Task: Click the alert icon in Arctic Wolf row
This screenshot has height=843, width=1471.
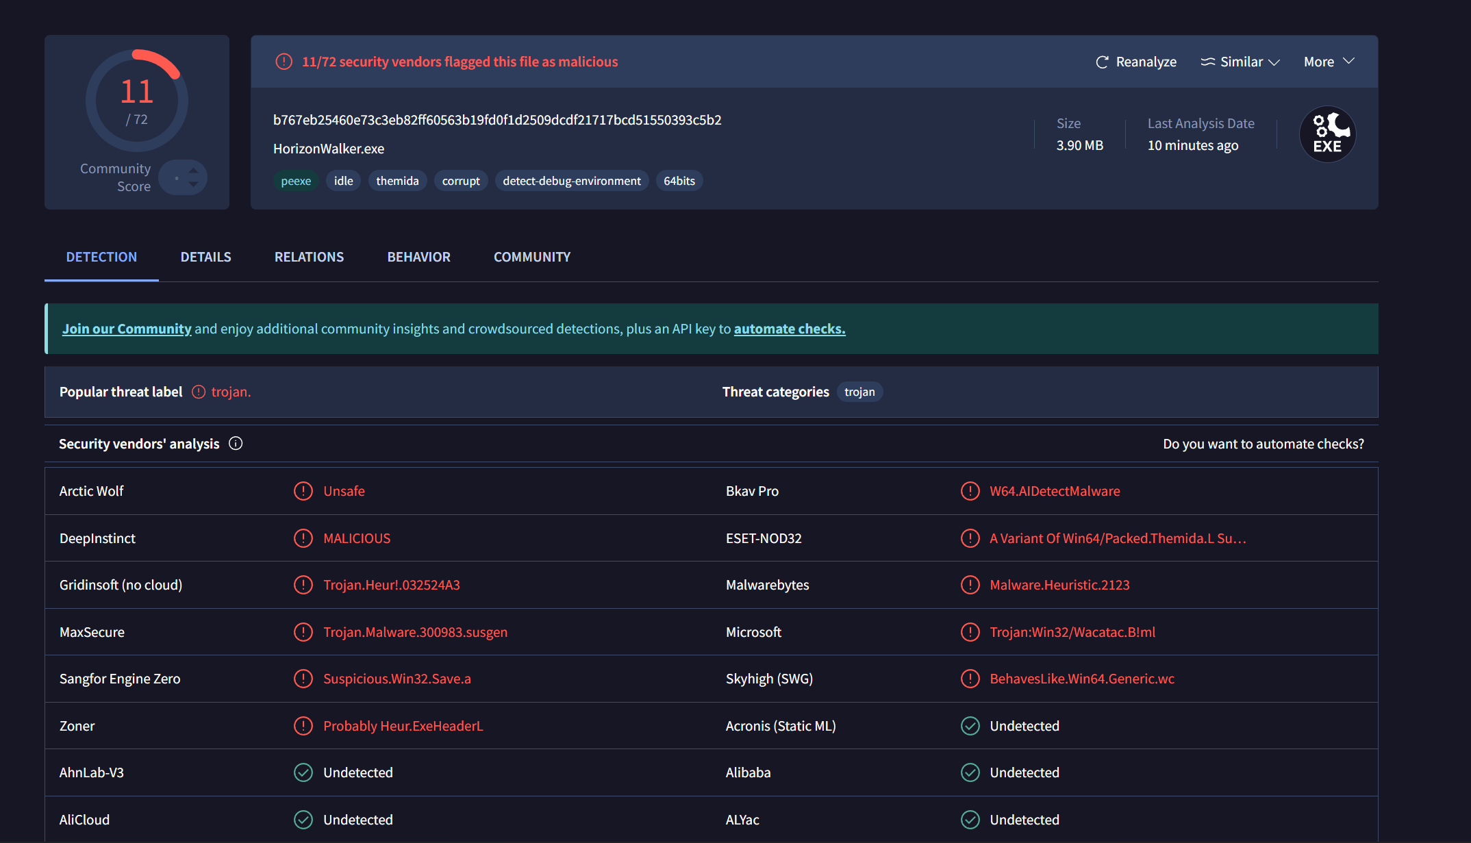Action: (x=303, y=491)
